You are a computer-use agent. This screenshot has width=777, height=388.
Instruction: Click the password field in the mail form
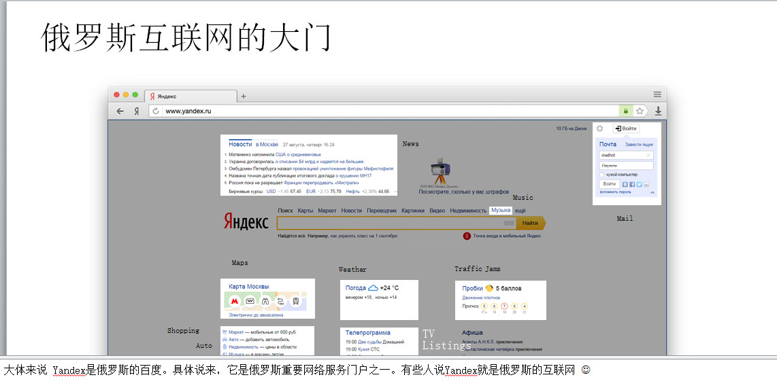(627, 166)
